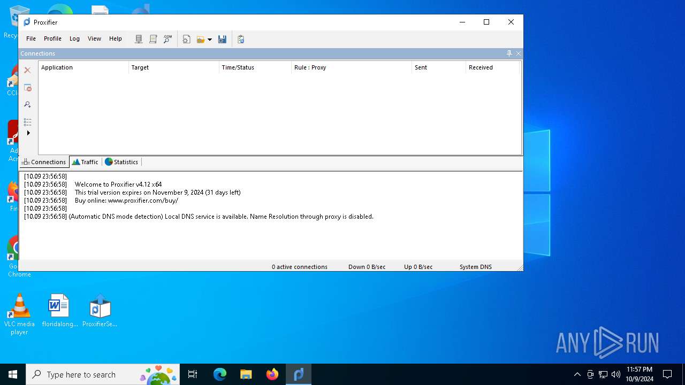Open network status tray icon
685x385 pixels.
pyautogui.click(x=603, y=374)
